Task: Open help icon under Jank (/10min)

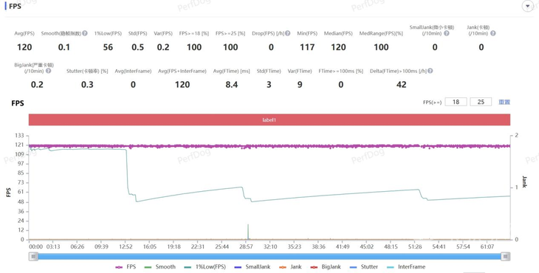Action: (493, 33)
